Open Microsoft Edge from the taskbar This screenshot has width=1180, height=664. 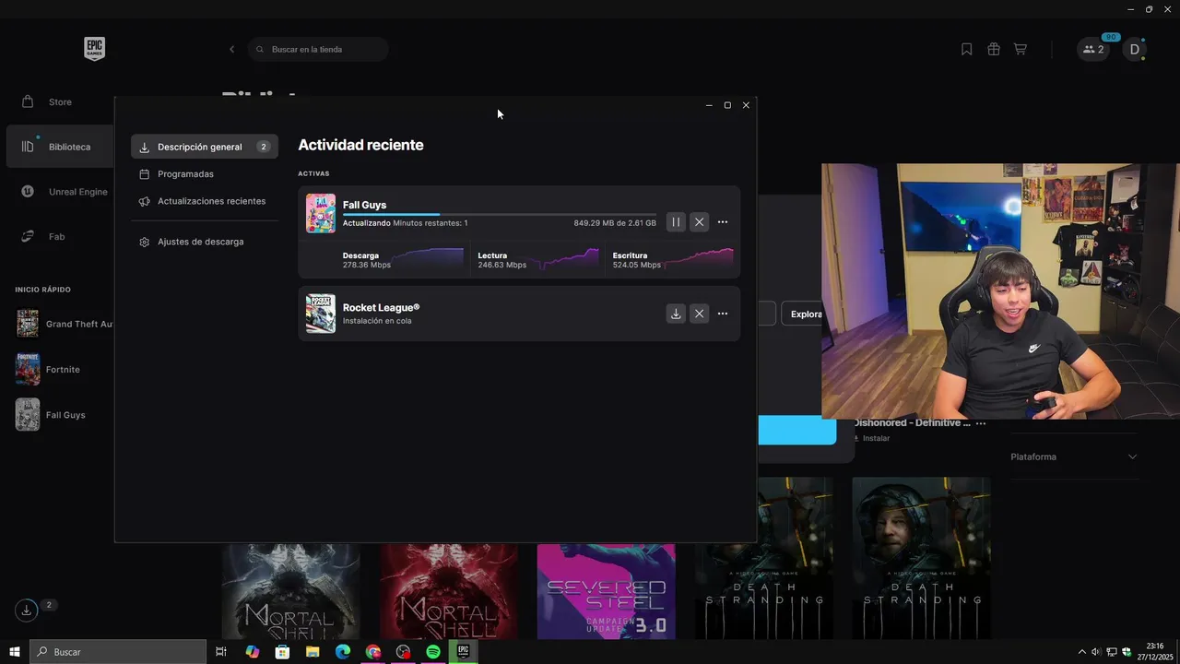tap(343, 652)
